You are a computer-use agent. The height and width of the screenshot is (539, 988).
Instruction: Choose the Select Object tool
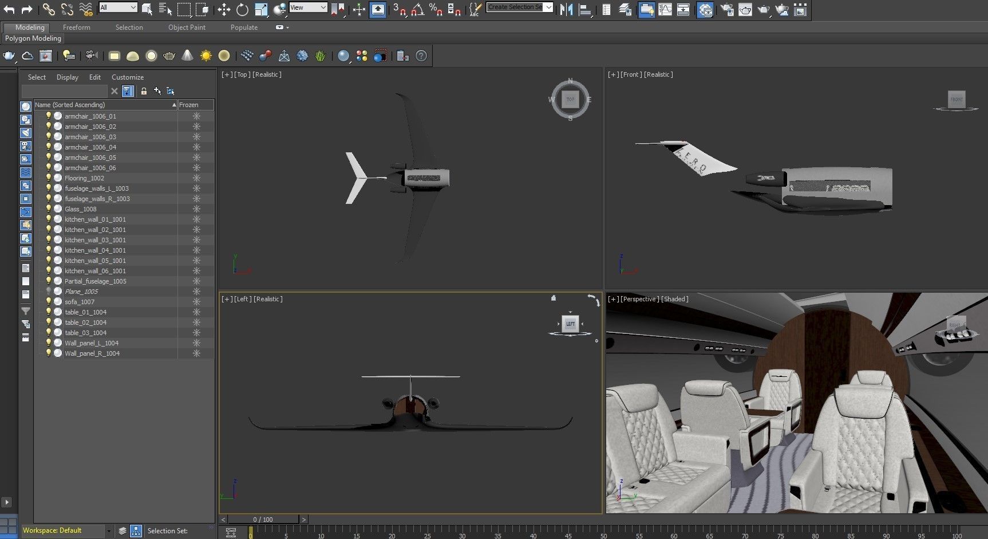coord(147,9)
